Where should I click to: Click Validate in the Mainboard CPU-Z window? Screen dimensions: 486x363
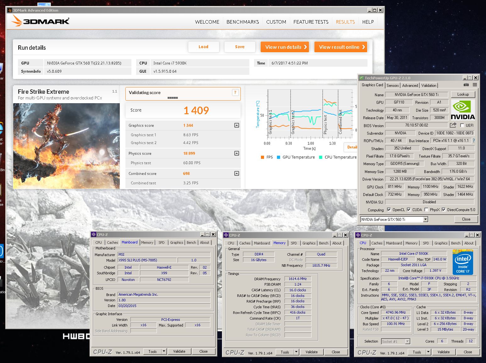pos(179,351)
